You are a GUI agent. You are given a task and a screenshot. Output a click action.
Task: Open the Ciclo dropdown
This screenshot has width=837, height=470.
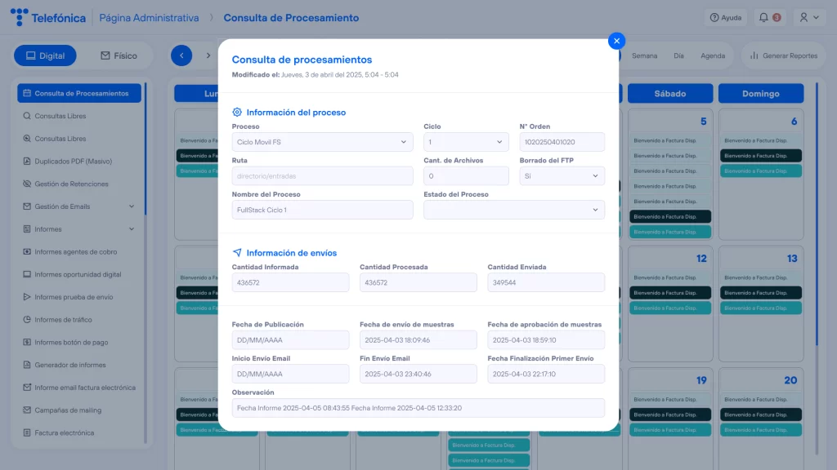pyautogui.click(x=466, y=142)
